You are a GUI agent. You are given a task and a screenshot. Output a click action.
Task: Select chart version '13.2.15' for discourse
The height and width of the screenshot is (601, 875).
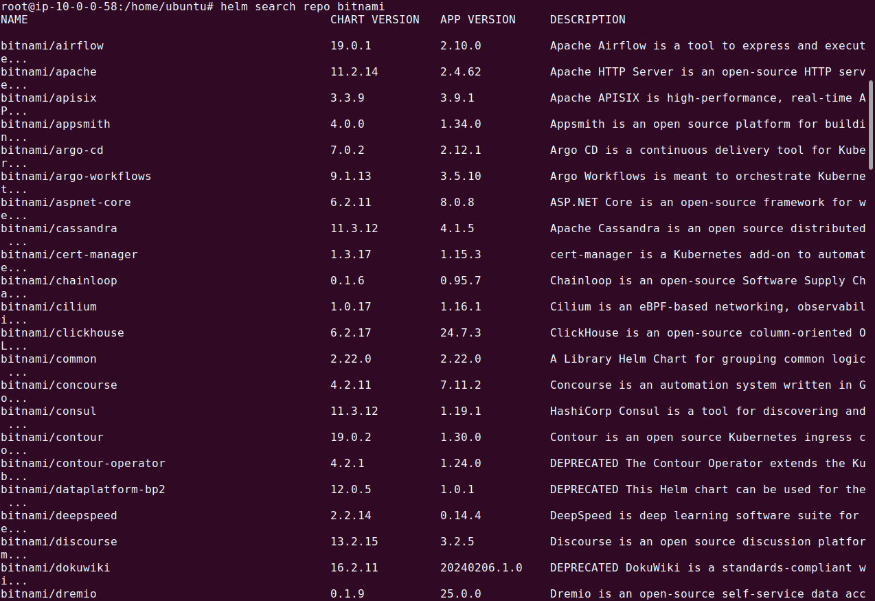click(x=354, y=542)
